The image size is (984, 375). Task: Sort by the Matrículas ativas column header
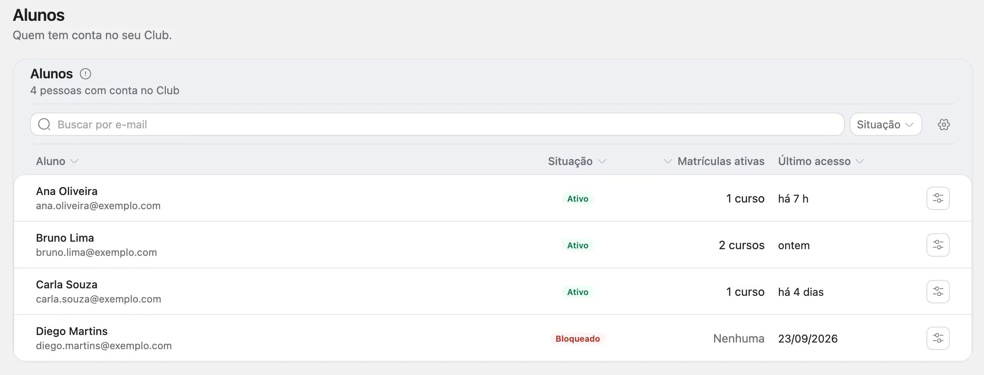coord(714,161)
